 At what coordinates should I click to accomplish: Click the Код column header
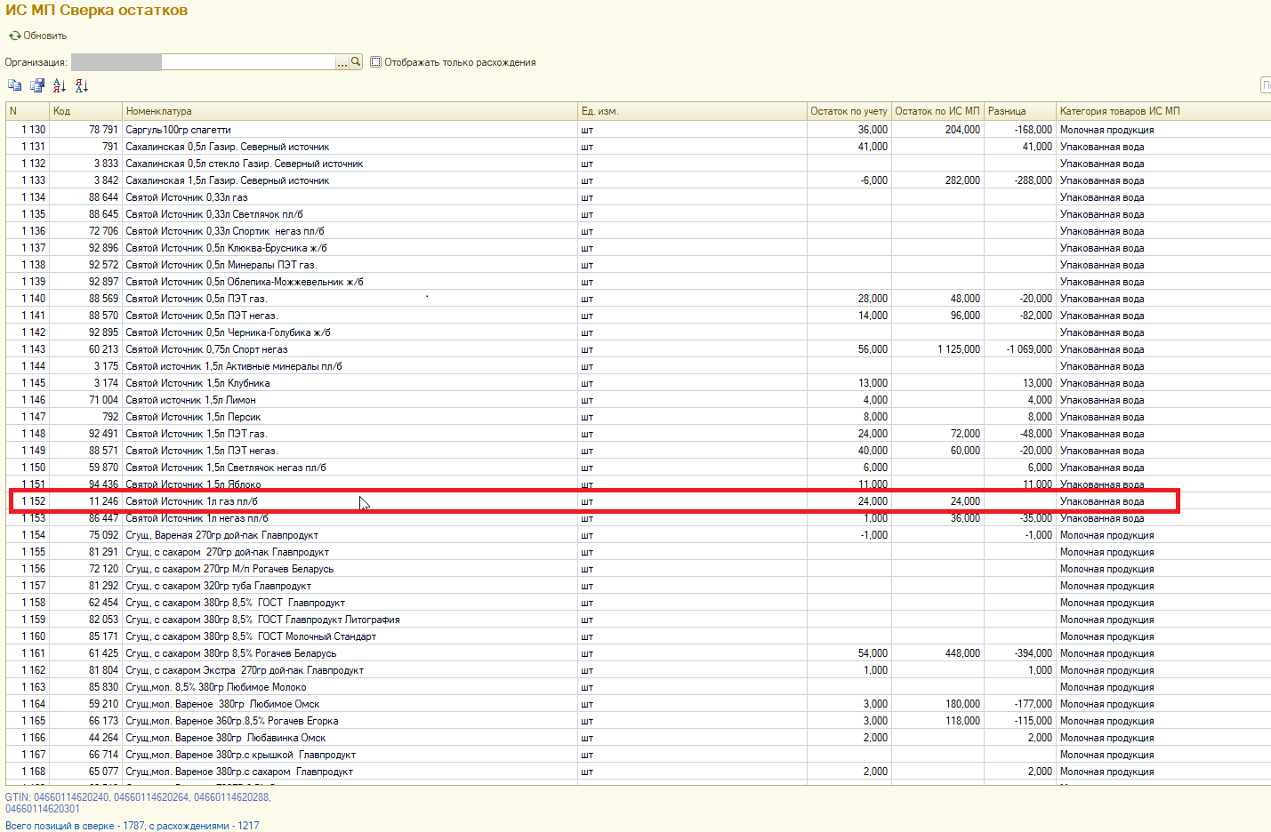[84, 111]
